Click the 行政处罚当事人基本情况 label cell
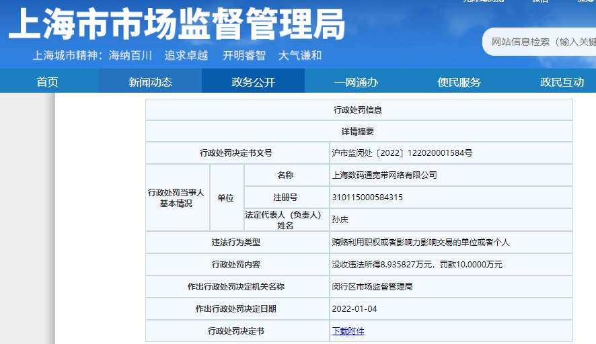Viewport: 596px width, 344px height. pos(178,198)
